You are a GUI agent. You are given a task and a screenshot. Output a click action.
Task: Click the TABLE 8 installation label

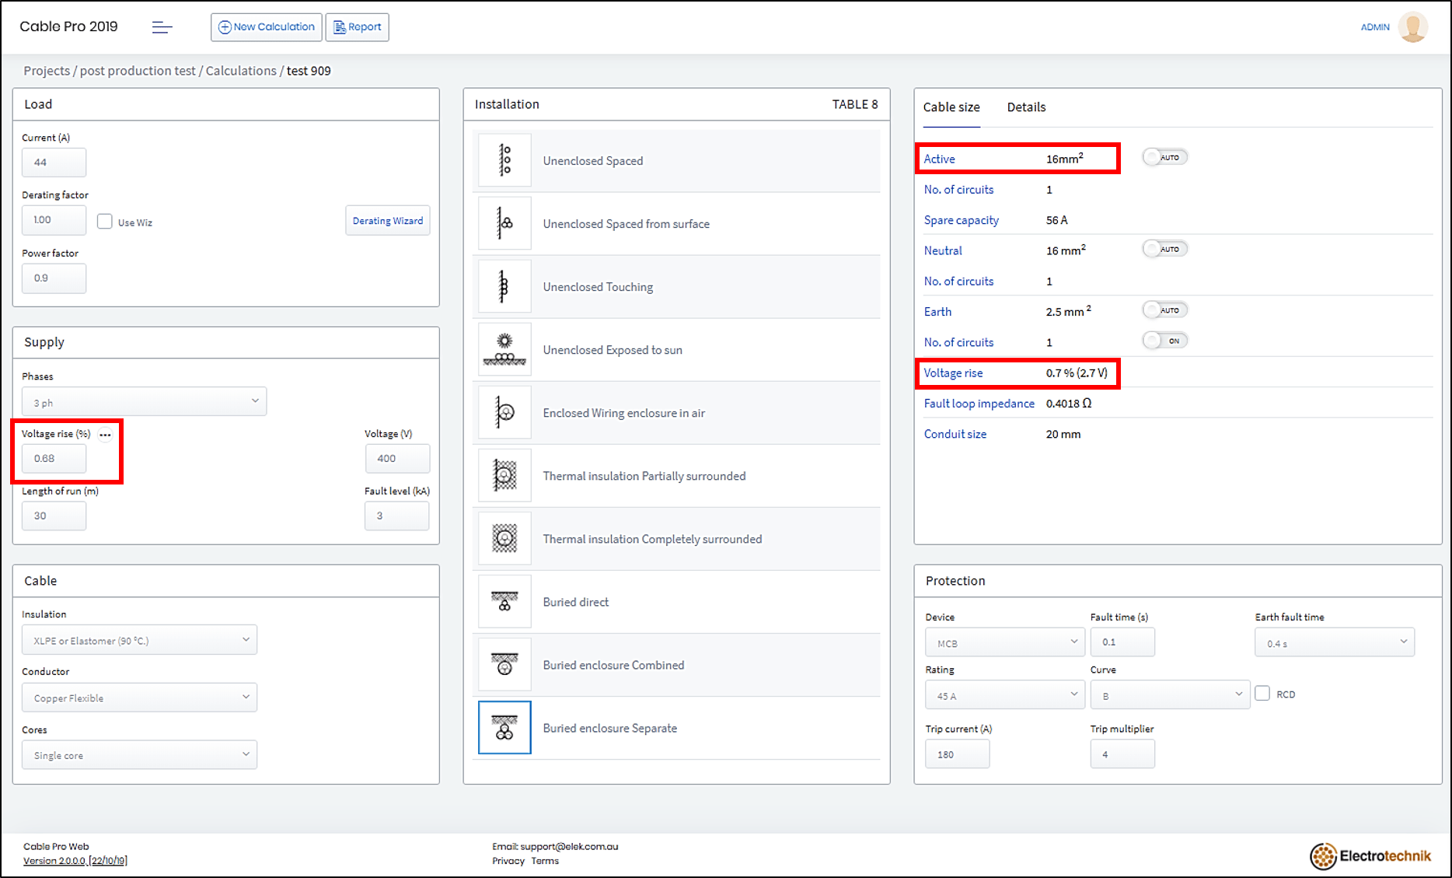click(855, 104)
